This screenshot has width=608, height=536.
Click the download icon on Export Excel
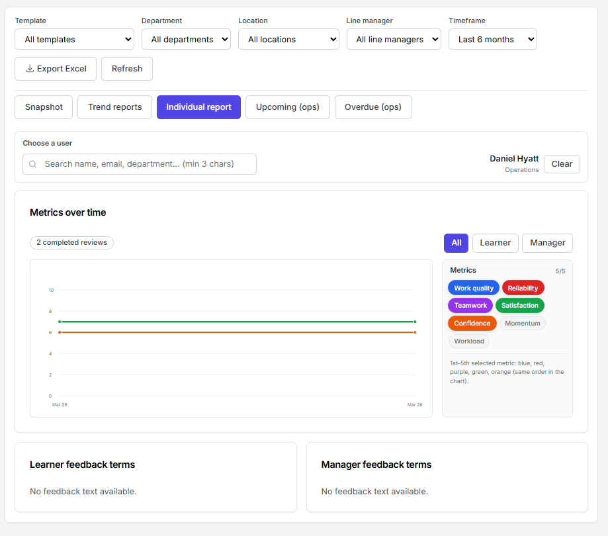click(30, 69)
